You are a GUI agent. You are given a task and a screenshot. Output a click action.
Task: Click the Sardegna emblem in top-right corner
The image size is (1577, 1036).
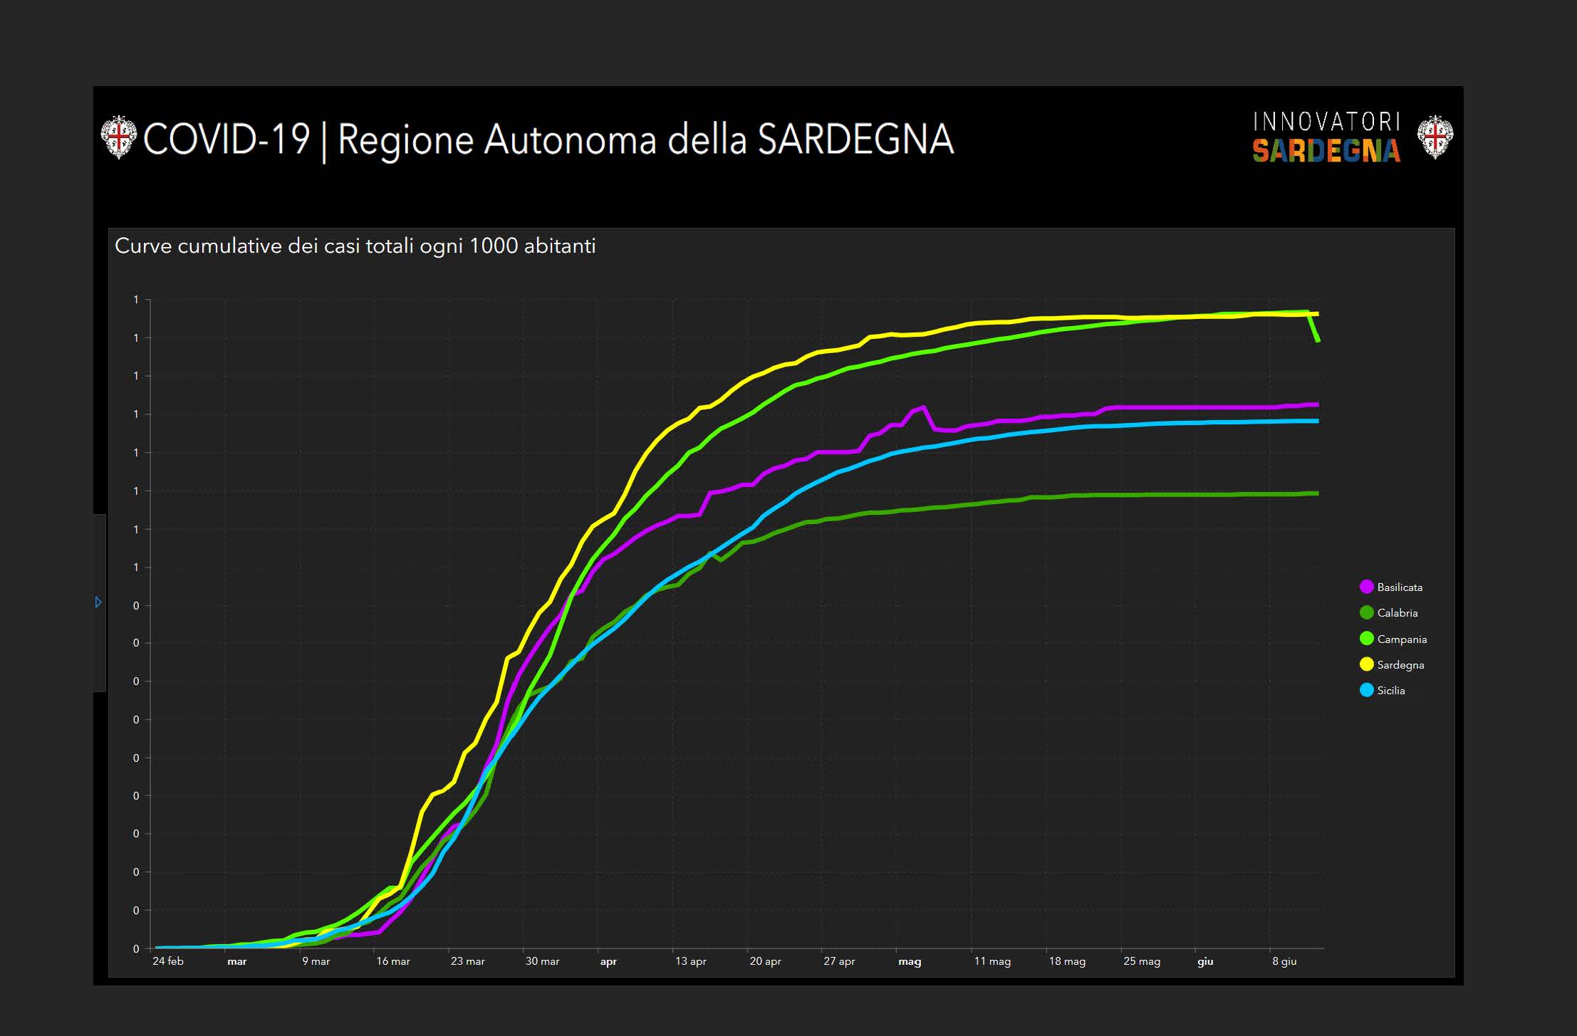click(x=1435, y=137)
